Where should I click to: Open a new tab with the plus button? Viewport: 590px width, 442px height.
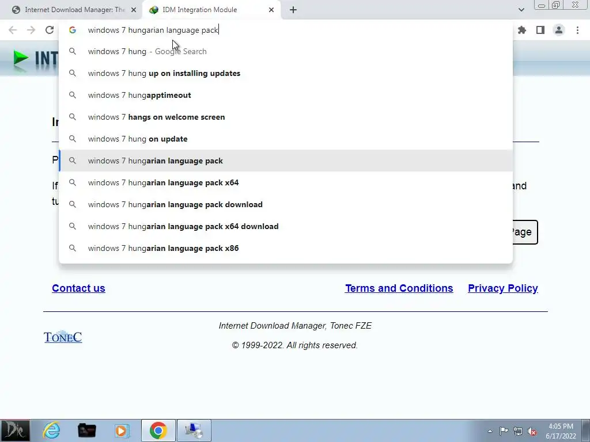(x=293, y=10)
